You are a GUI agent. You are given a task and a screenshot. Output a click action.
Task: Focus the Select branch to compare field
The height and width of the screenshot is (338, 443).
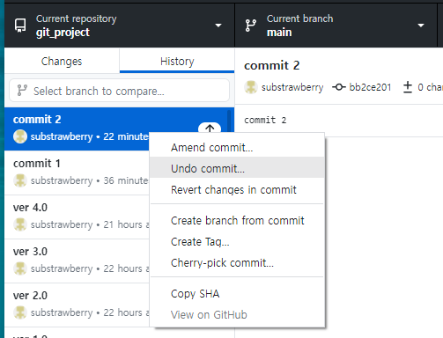tap(119, 91)
